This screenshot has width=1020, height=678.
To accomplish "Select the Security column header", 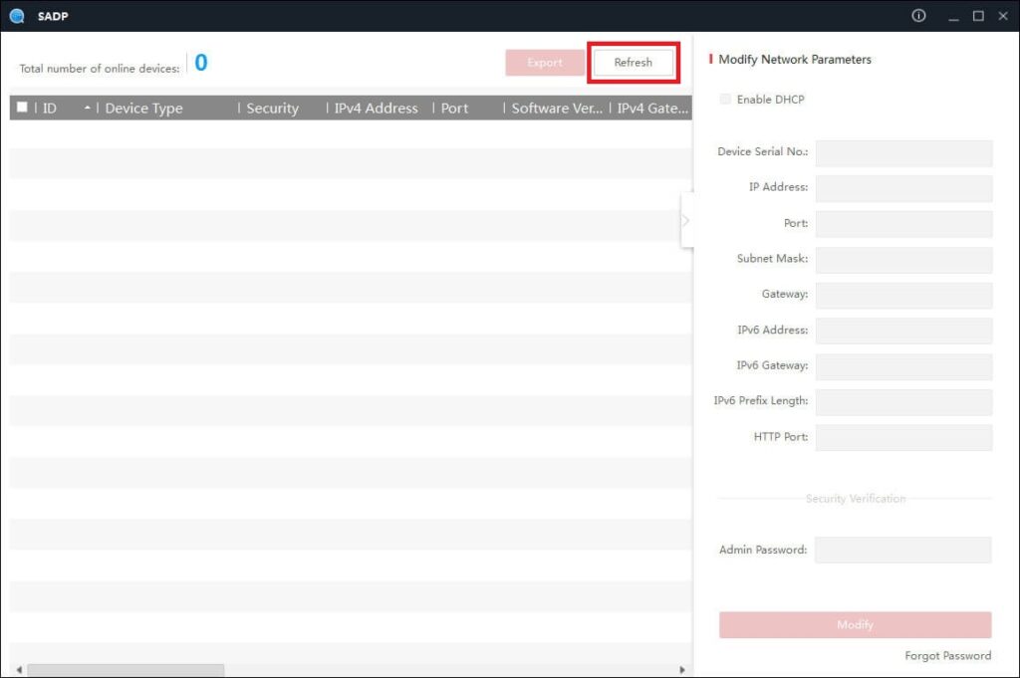I will [x=272, y=109].
